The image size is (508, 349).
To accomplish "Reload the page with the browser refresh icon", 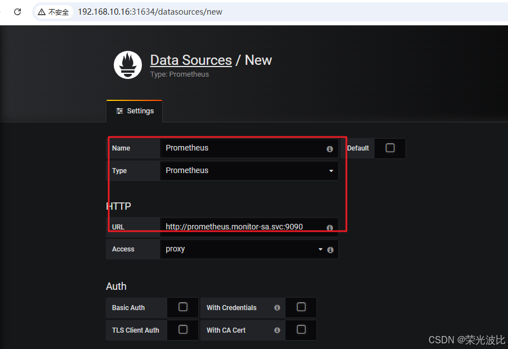I will [x=17, y=12].
